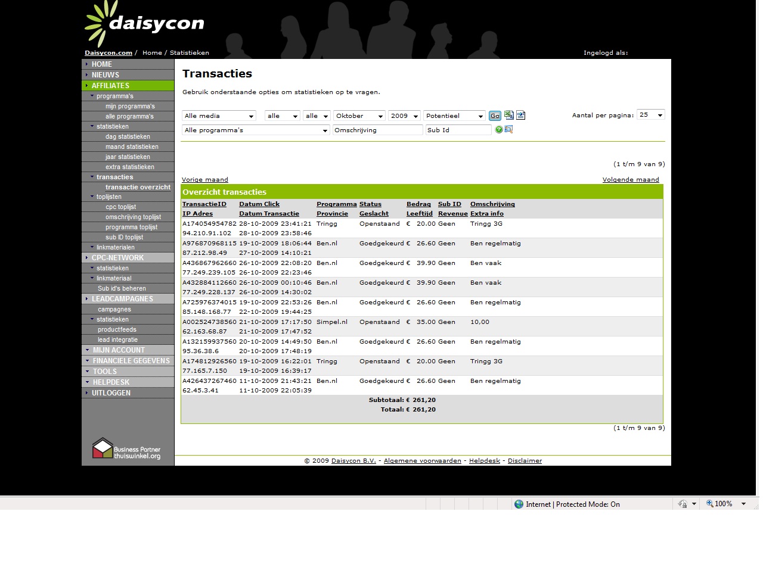This screenshot has height=586, width=763.
Task: Click the Sub Id filter input field
Action: tap(458, 130)
